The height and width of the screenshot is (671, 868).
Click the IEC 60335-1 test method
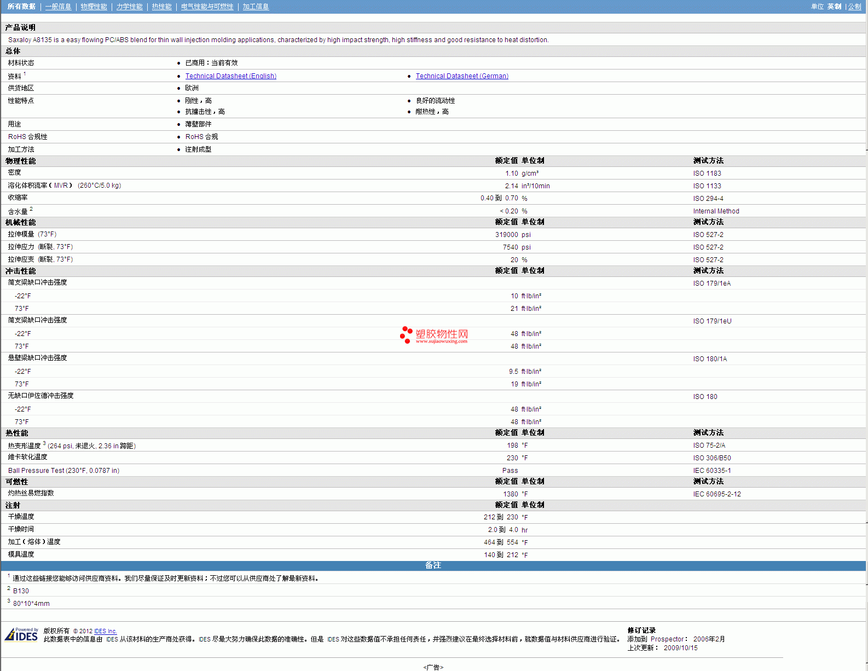(711, 471)
